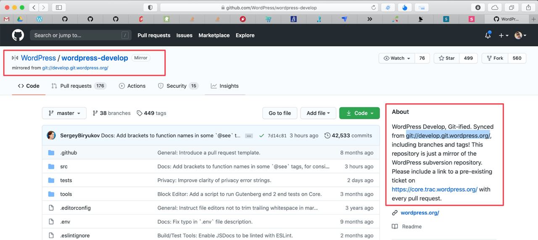
Task: Expand the commit message ellipsis
Action: (x=249, y=136)
